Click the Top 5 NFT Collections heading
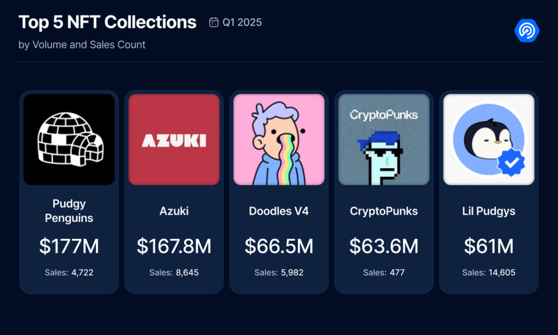 107,22
